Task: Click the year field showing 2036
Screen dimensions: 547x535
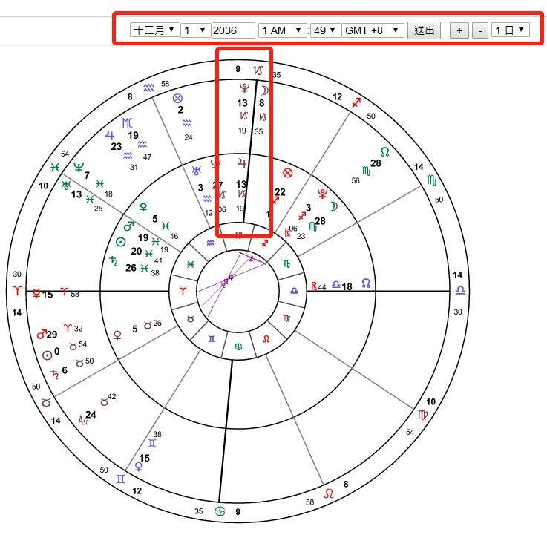Action: [232, 30]
